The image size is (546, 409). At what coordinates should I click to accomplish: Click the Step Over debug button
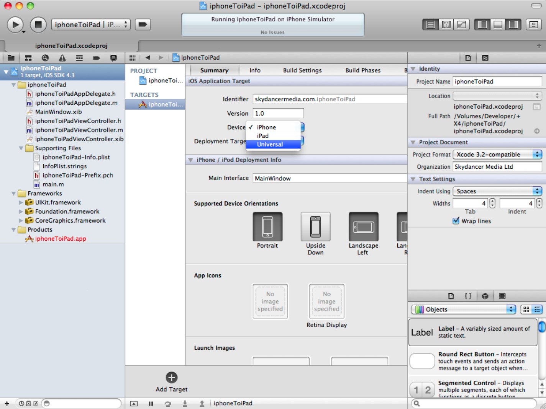168,403
